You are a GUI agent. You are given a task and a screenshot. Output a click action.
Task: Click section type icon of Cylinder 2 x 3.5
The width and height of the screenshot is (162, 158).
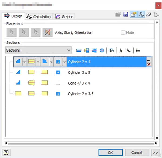31,93
